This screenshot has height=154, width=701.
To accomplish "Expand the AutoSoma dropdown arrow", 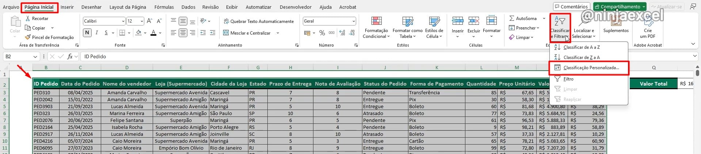I will tap(544, 19).
